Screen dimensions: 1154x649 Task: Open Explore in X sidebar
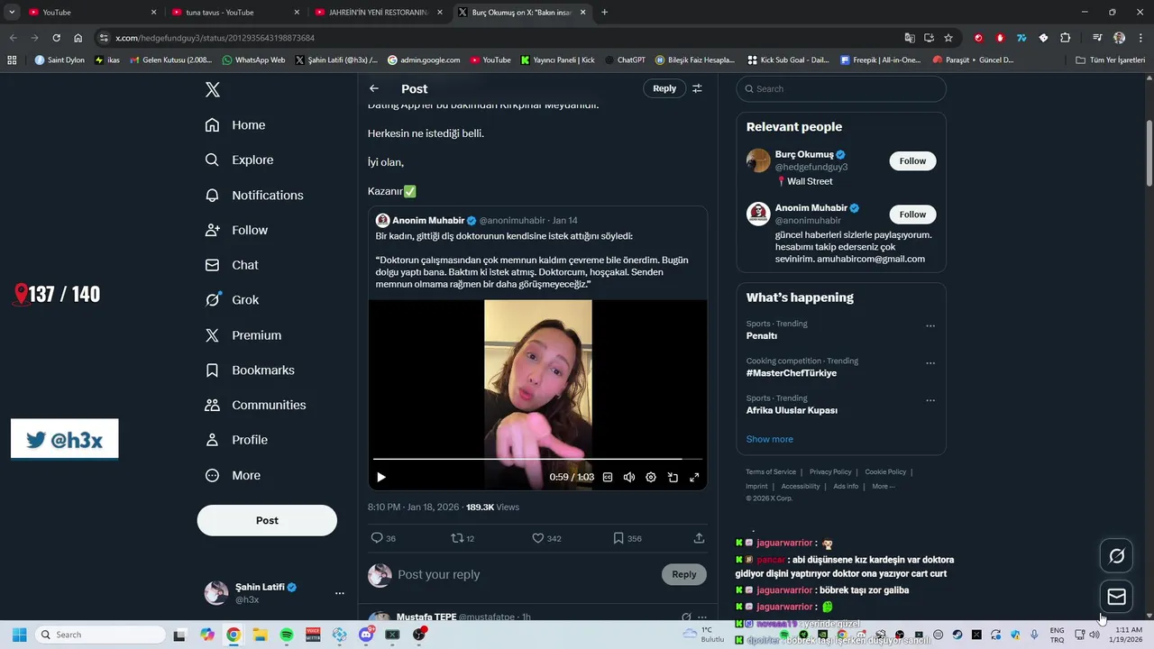pyautogui.click(x=239, y=160)
